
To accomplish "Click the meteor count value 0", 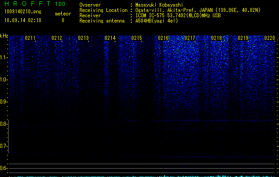I will point(63,20).
